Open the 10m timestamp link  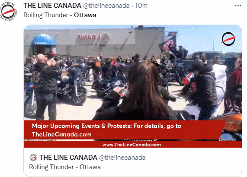(x=141, y=6)
